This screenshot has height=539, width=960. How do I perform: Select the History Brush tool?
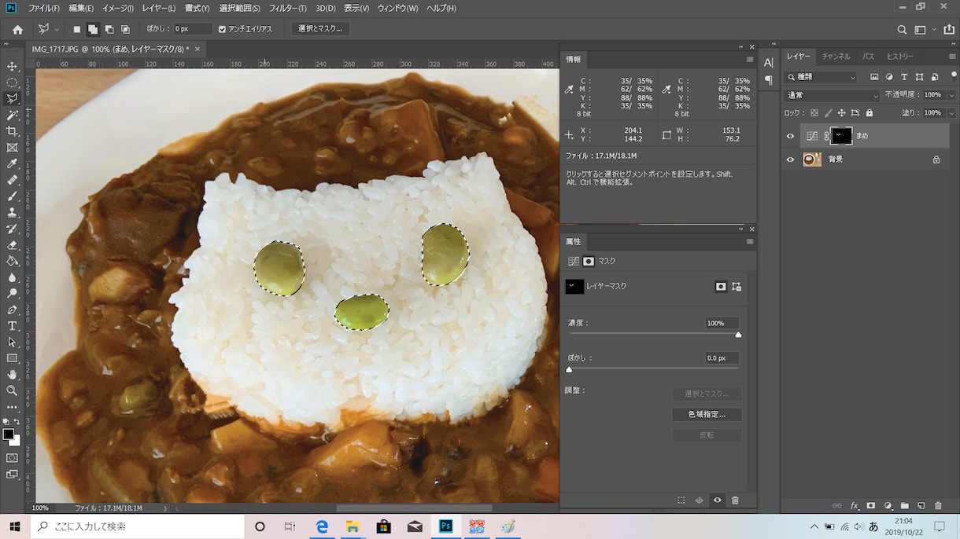coord(12,229)
